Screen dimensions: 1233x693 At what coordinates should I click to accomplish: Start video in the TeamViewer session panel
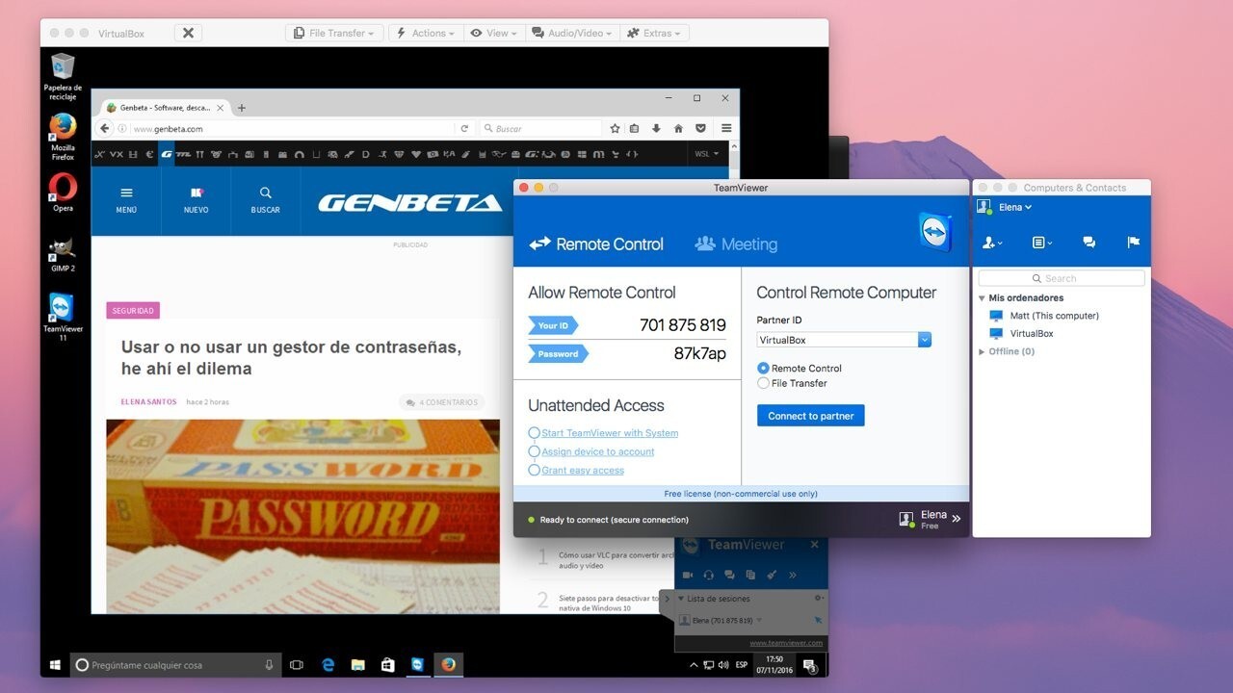pos(688,575)
